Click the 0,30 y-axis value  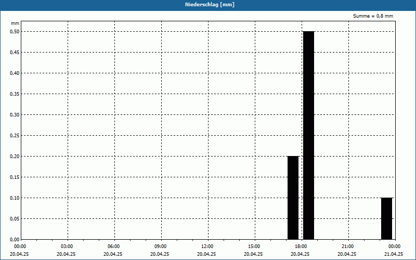click(x=15, y=115)
